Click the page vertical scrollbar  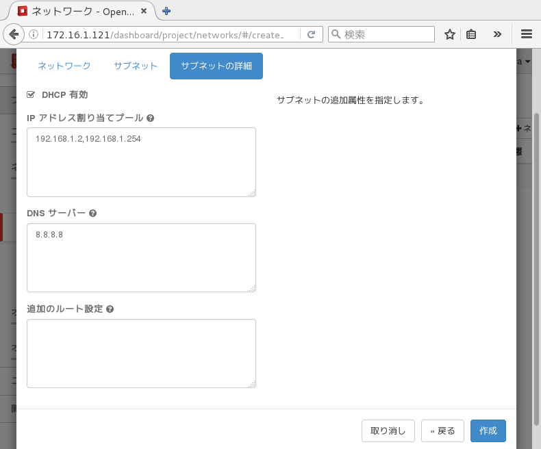click(x=536, y=269)
